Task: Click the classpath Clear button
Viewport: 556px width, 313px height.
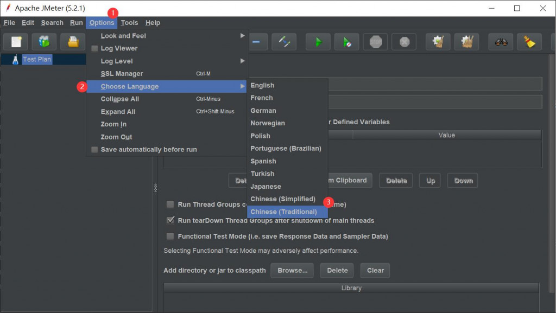Action: point(375,271)
